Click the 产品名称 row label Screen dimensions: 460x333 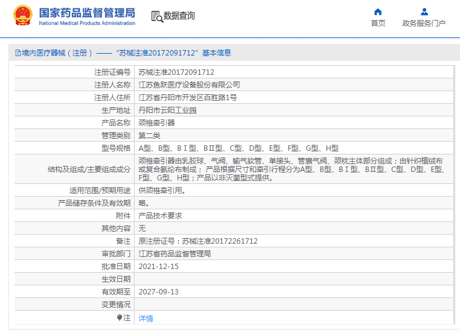116,123
